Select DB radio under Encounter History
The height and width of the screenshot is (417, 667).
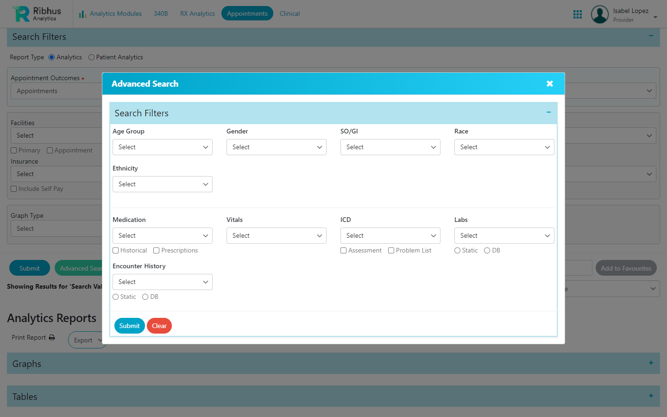[x=145, y=297]
